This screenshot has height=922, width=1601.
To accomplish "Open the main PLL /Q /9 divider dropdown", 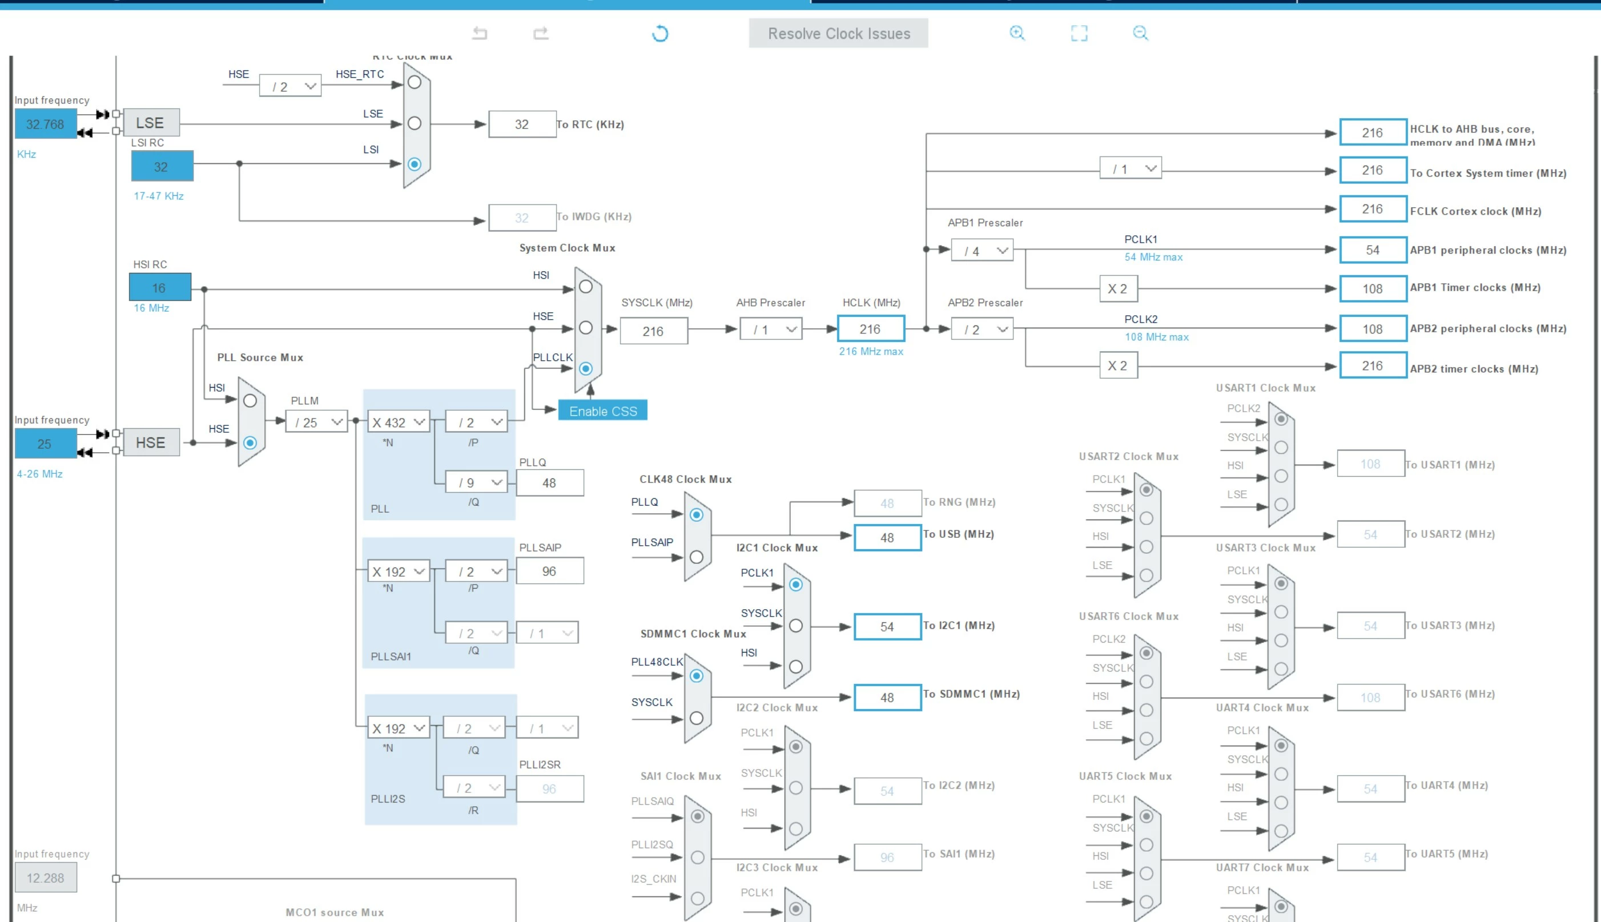I will [476, 482].
